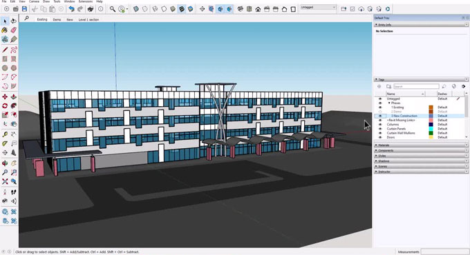Switch to the Existing scene tab

pyautogui.click(x=42, y=19)
